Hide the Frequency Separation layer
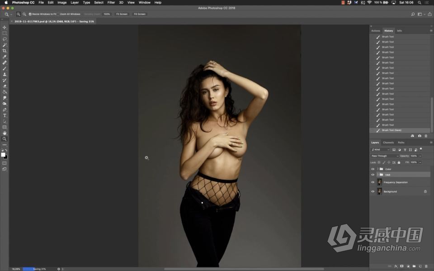Screen dimensions: 434x271 [373, 182]
